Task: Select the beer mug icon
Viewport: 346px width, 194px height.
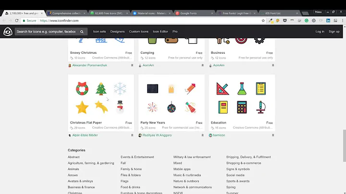Action: tap(171, 89)
